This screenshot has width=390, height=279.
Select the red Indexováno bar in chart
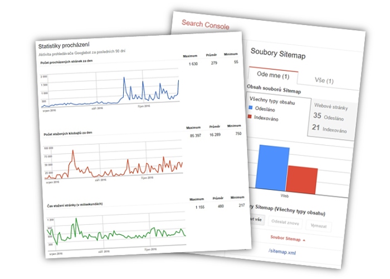303,179
